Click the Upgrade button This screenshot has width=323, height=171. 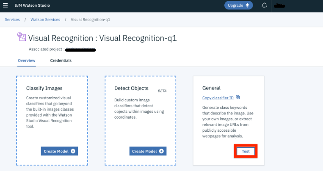click(238, 5)
